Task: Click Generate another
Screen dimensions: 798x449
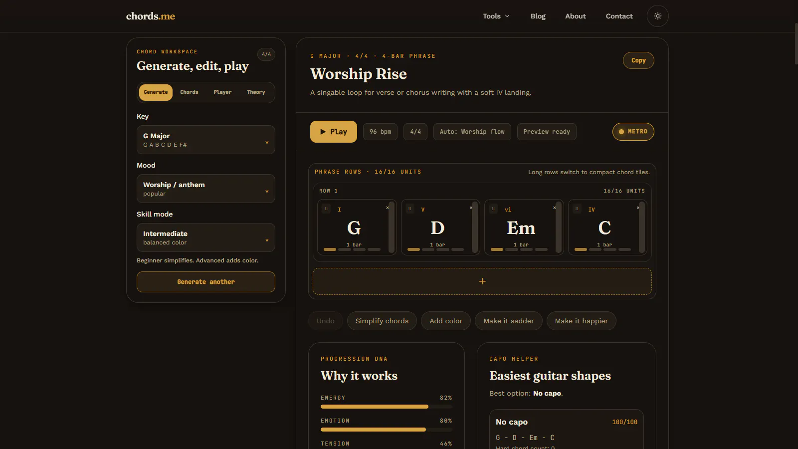Action: point(206,282)
